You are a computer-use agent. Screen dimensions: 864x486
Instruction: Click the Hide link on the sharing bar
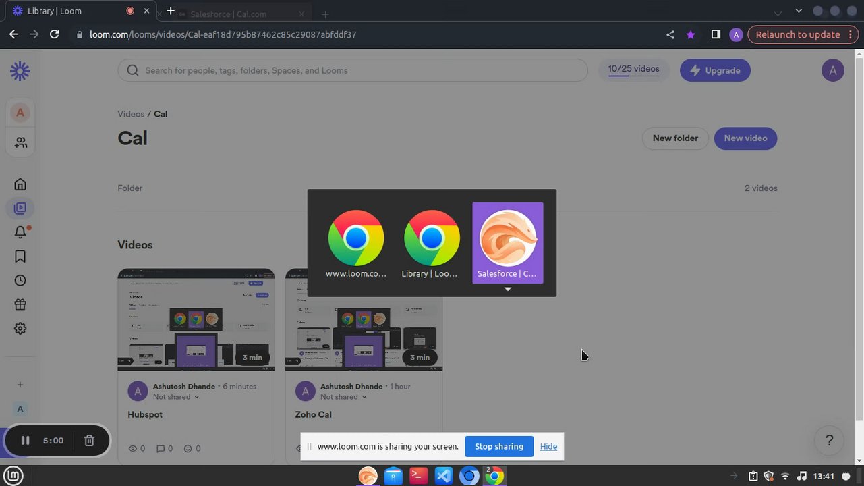[x=548, y=446]
